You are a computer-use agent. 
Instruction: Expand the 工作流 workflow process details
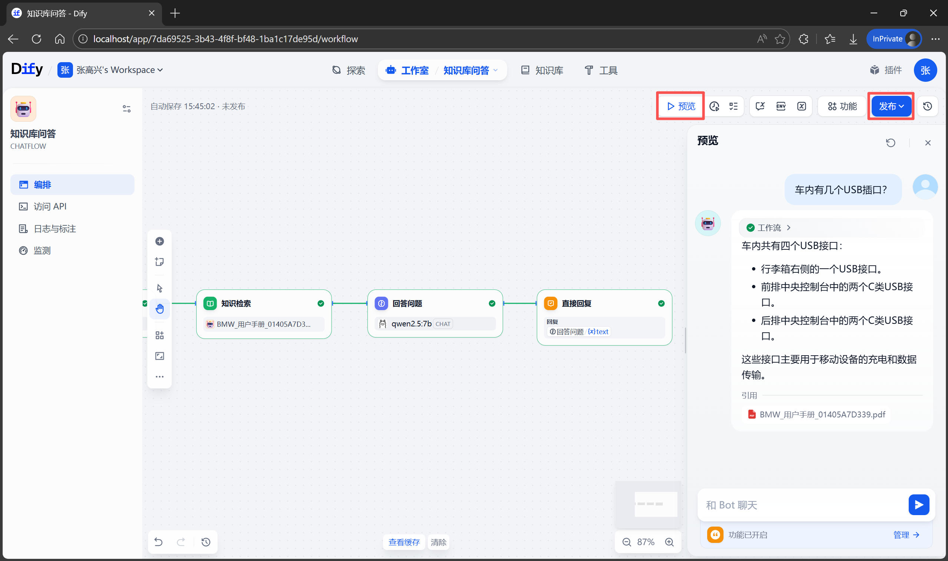(768, 228)
